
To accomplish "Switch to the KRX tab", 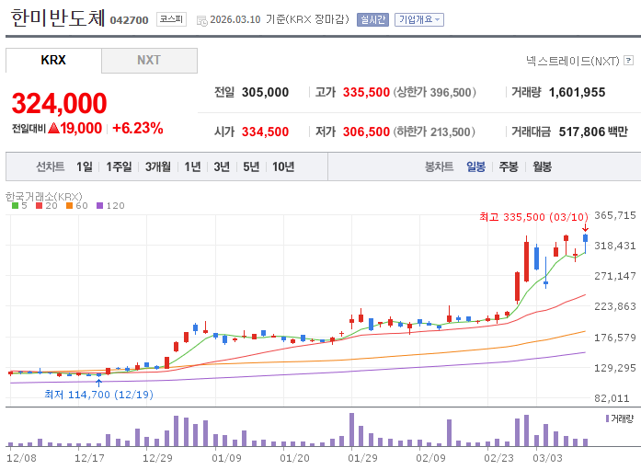I will click(x=53, y=61).
